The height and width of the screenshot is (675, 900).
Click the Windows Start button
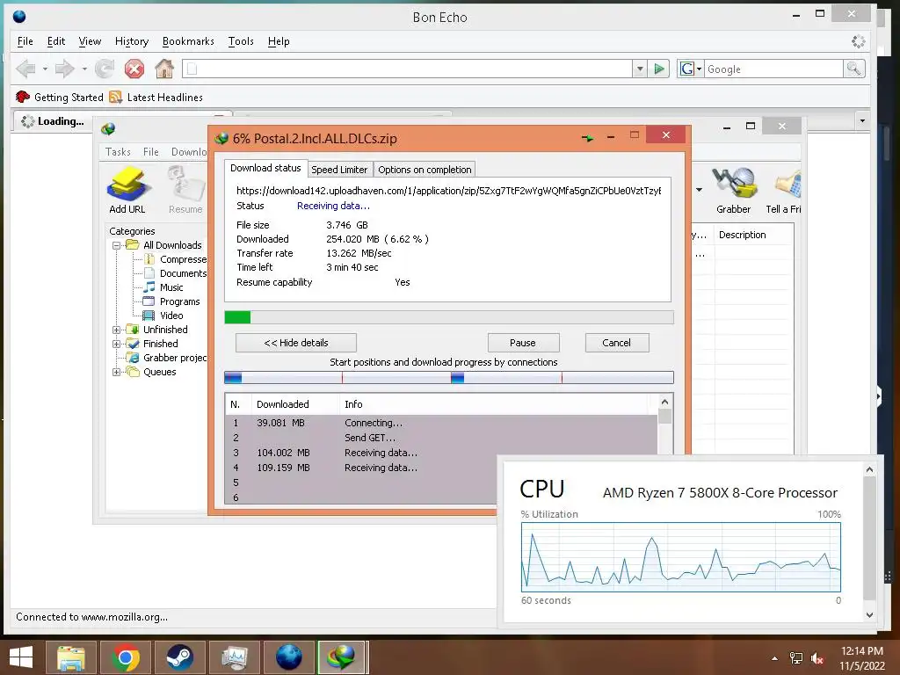(21, 657)
